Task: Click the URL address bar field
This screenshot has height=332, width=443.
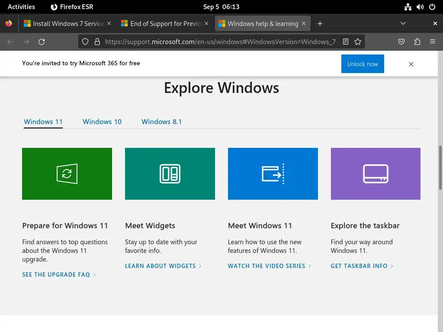Action: point(220,42)
